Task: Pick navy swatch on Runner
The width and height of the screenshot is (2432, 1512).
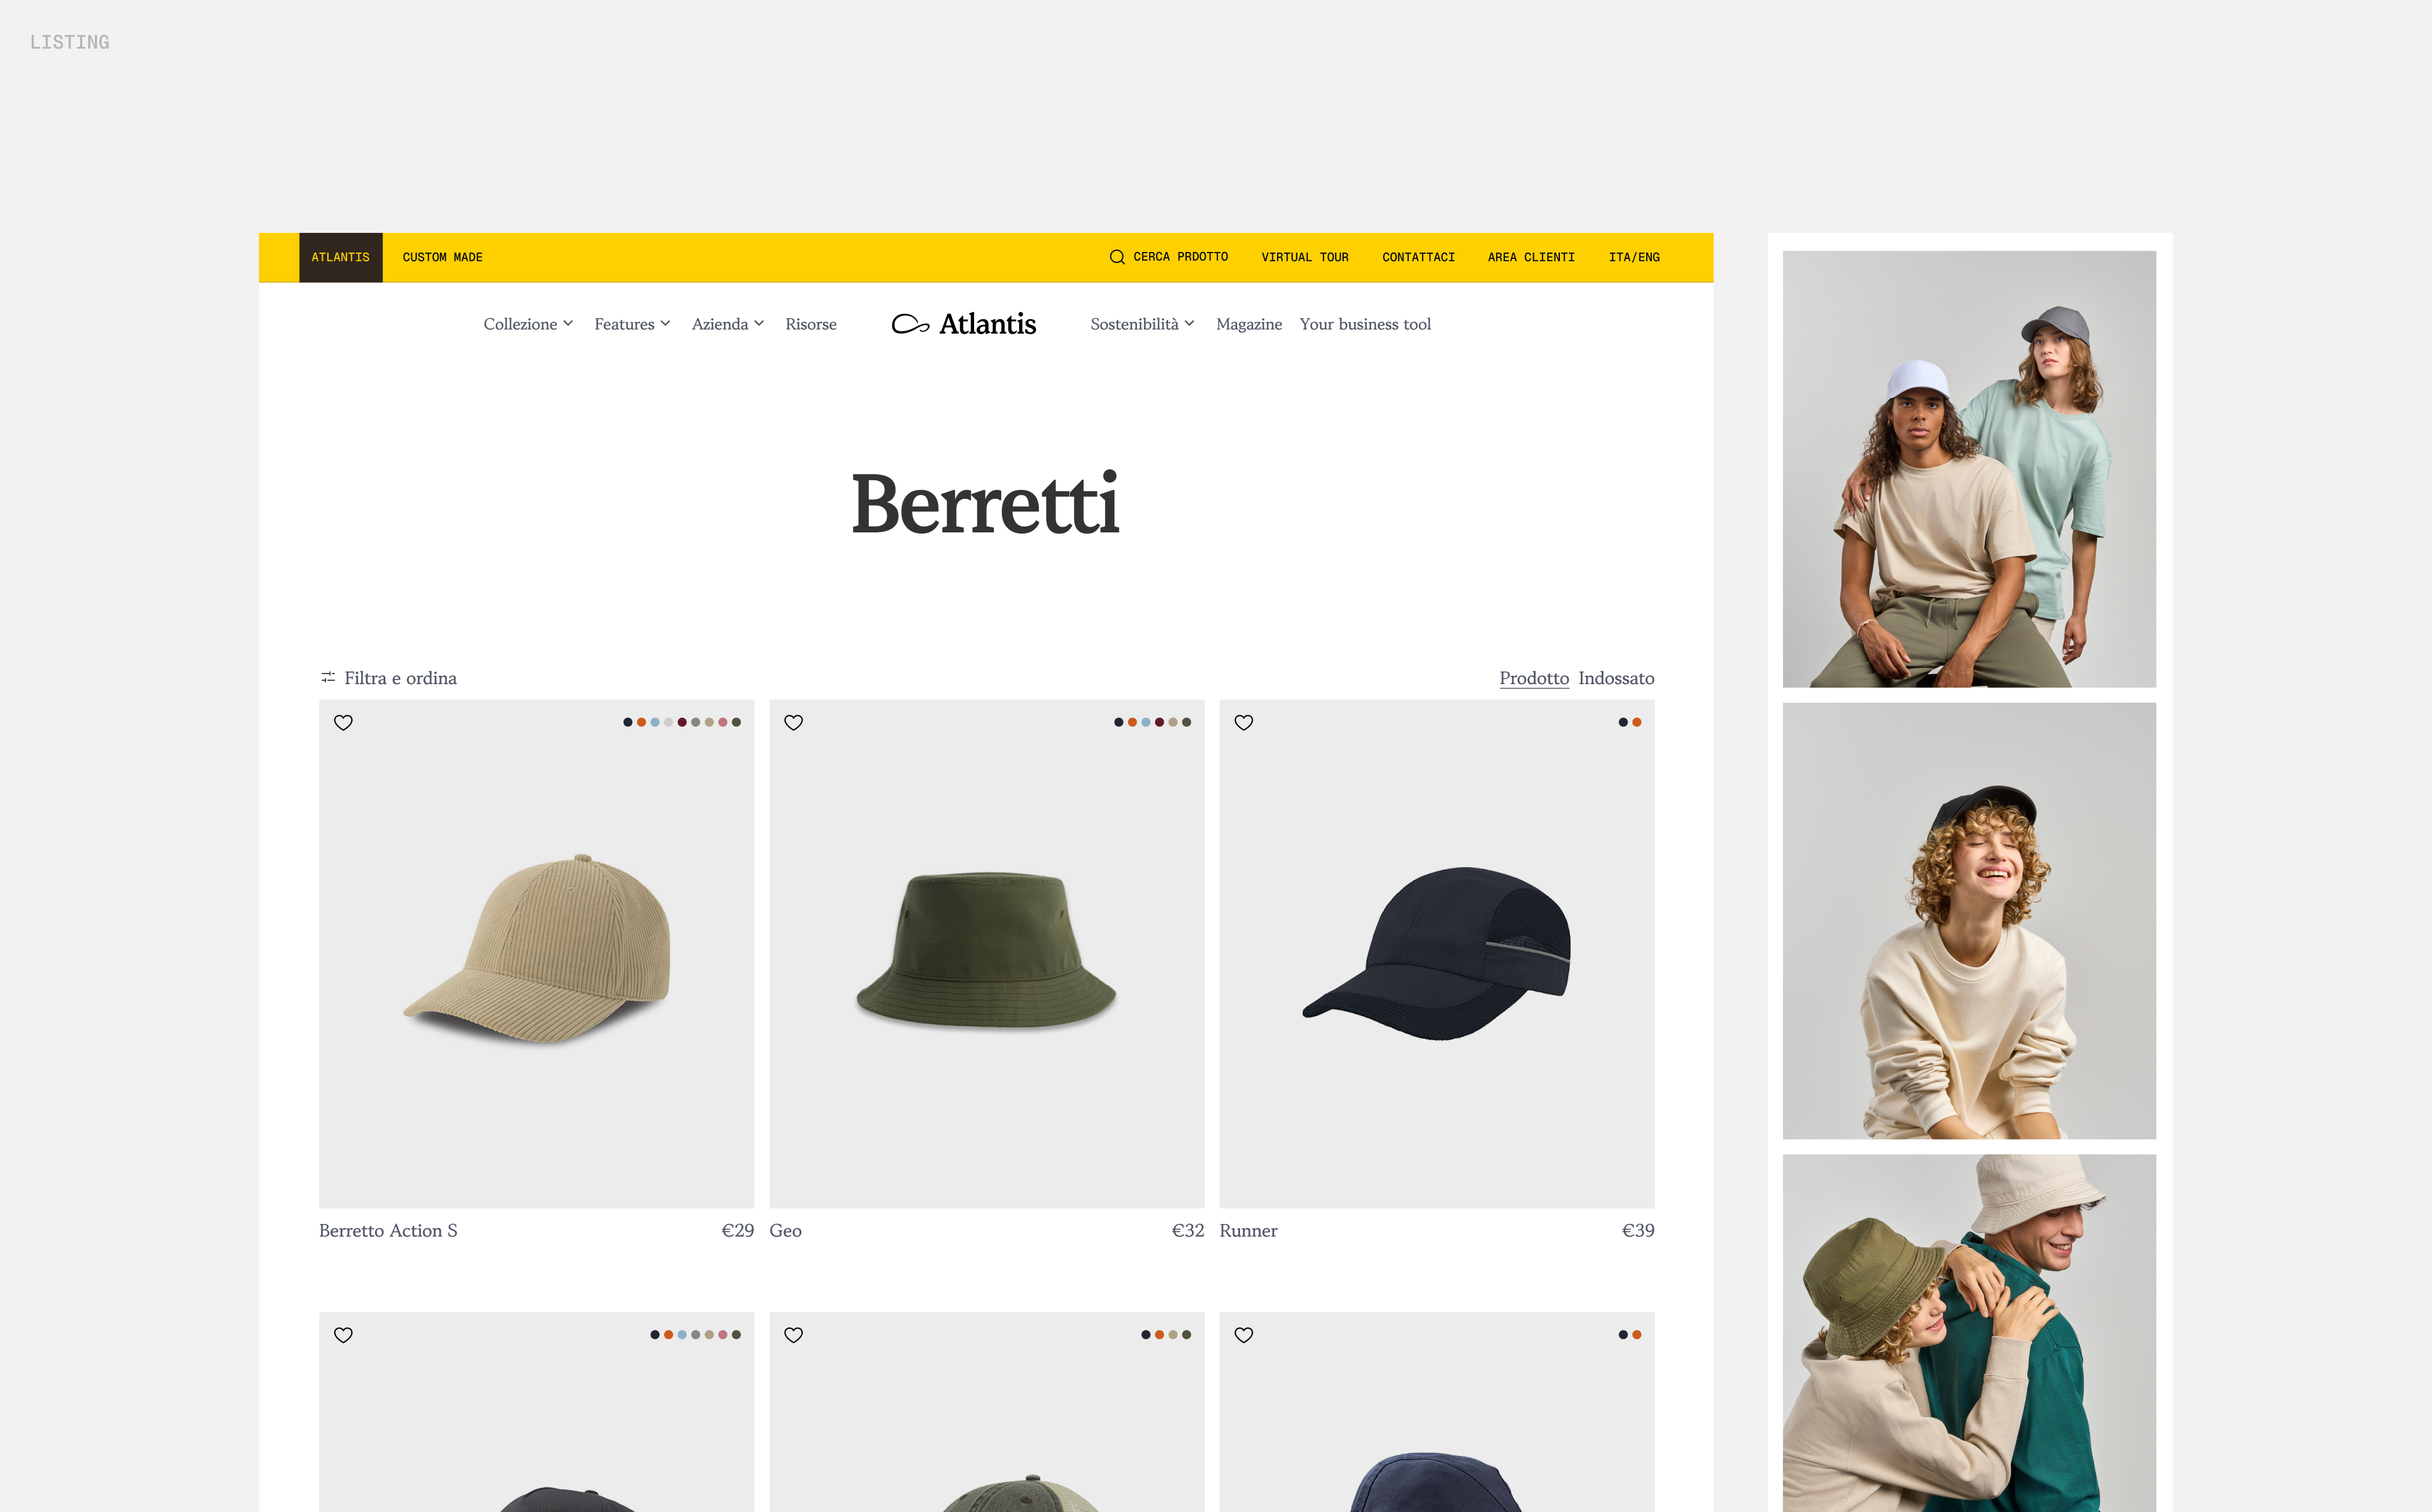Action: pyautogui.click(x=1623, y=722)
